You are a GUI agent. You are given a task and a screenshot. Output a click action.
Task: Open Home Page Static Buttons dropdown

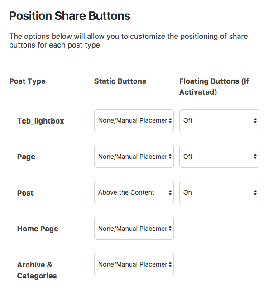point(134,229)
